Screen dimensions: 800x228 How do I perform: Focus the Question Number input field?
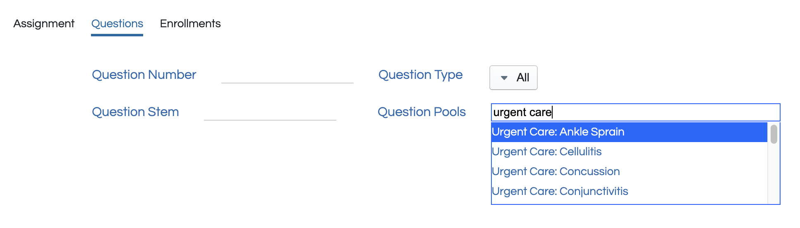(x=287, y=76)
